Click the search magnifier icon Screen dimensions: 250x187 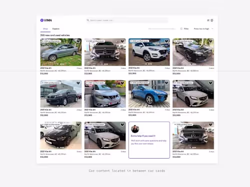[88, 20]
